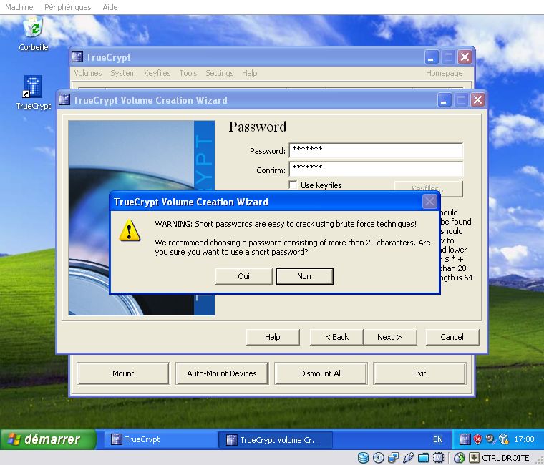The width and height of the screenshot is (544, 465).
Task: Click Non to reject the short password
Action: point(304,276)
